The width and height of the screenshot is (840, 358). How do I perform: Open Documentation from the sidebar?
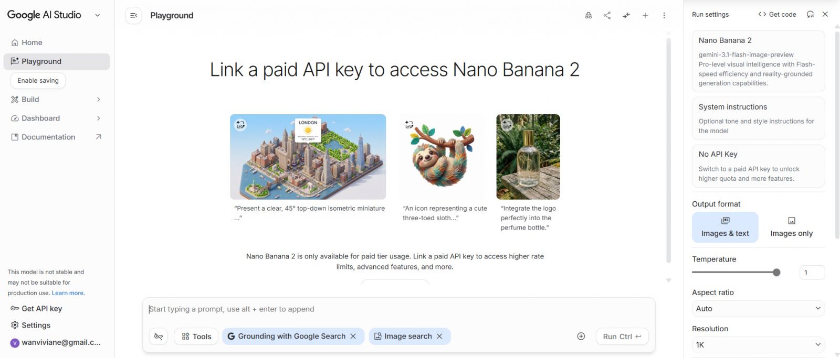48,137
